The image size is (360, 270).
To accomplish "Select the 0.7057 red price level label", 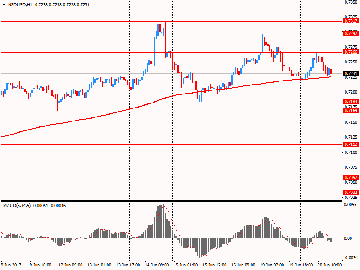I will pyautogui.click(x=351, y=177).
